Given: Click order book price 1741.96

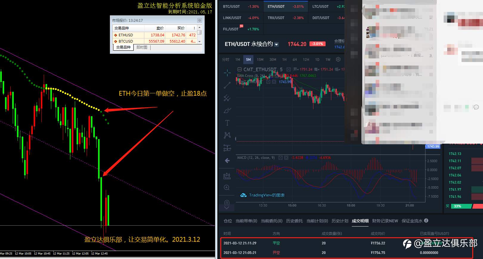Looking at the screenshot, I should coord(455,197).
